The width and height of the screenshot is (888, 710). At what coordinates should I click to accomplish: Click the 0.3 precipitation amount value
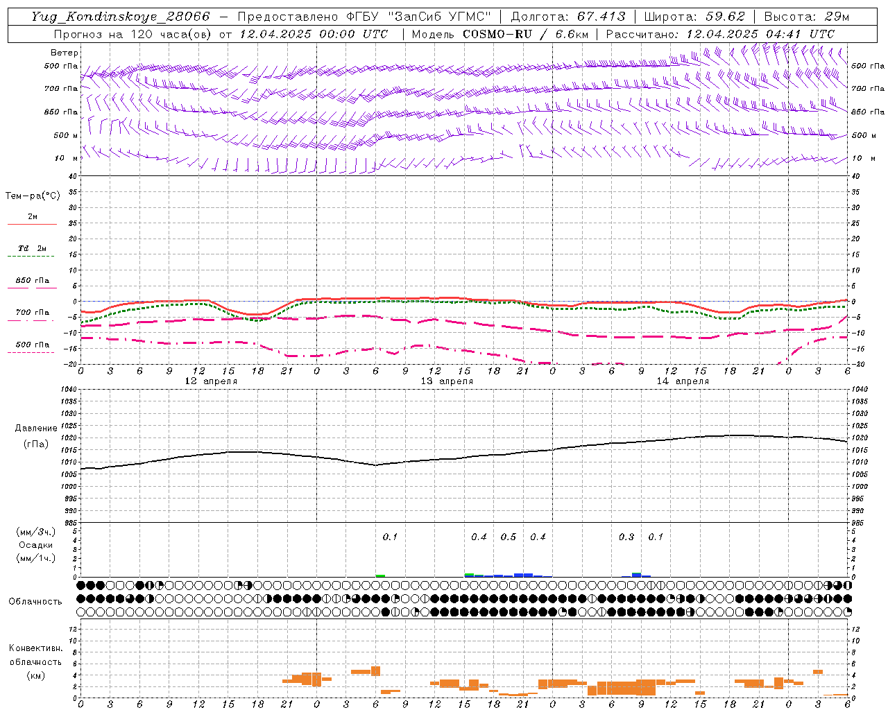[626, 537]
